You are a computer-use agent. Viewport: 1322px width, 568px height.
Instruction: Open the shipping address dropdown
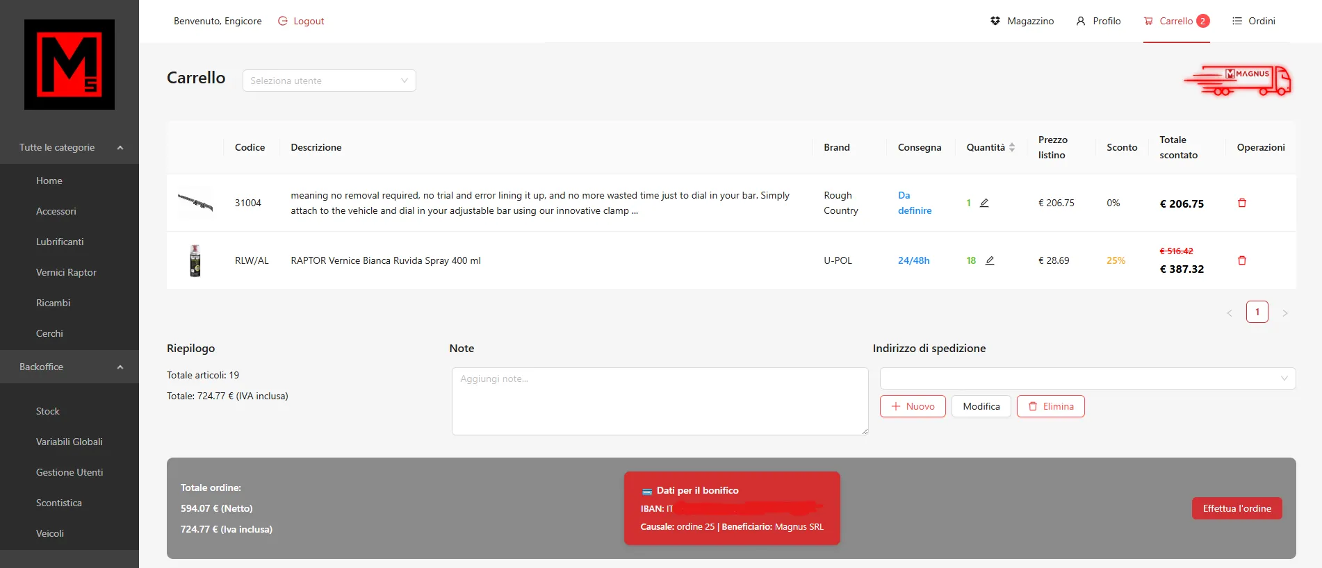pyautogui.click(x=1087, y=378)
